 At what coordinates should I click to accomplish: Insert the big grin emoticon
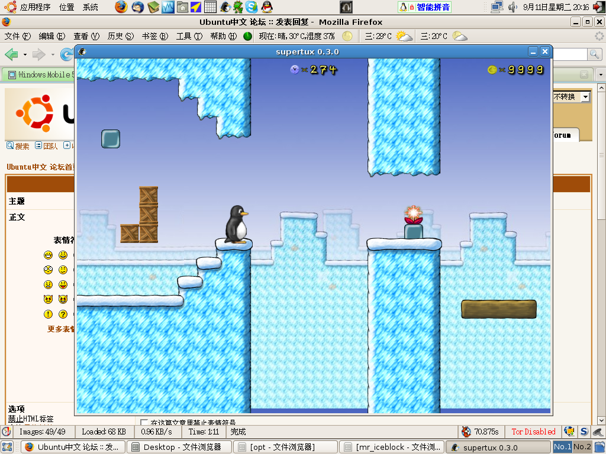48,255
